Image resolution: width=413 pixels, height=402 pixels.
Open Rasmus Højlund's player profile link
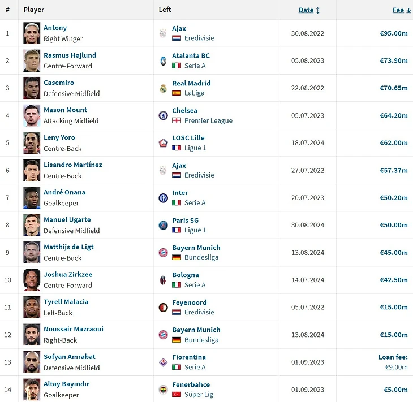tap(70, 55)
